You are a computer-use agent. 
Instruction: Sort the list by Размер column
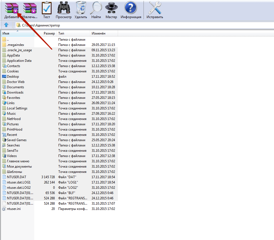(x=49, y=33)
